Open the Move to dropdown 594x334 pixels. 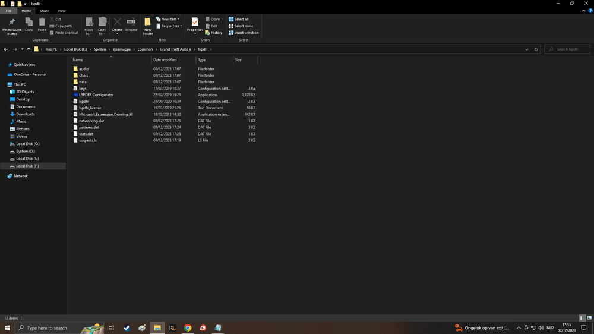[x=89, y=26]
